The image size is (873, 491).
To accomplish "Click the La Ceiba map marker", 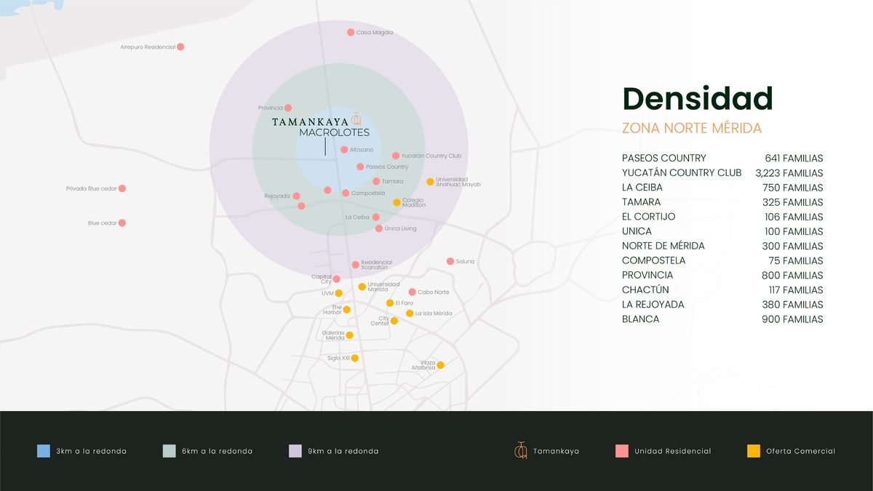I will tap(375, 217).
